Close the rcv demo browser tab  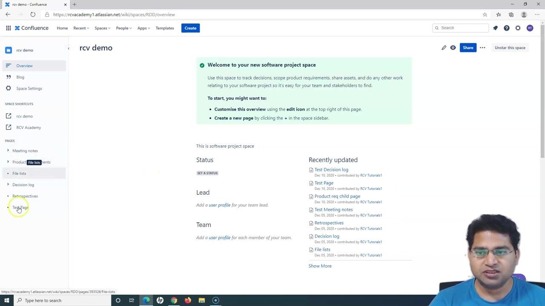click(65, 4)
